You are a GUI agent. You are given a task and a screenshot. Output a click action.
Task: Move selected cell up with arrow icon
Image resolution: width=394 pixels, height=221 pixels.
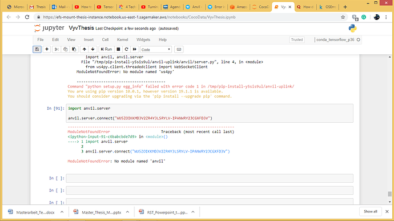(x=85, y=49)
